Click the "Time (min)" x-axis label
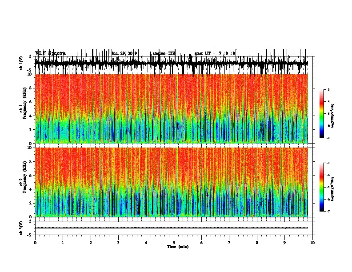Image resolution: width=352 pixels, height=272 pixels. click(x=178, y=247)
